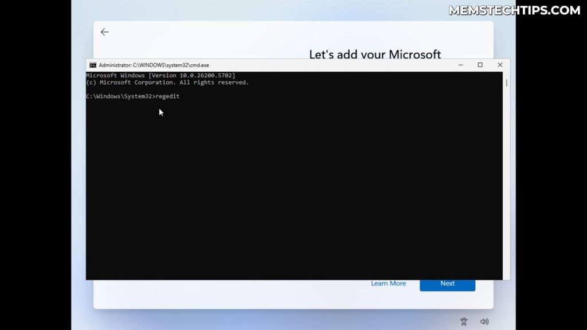Close the Administrator cmd.exe window
This screenshot has height=330, width=587.
tap(500, 65)
